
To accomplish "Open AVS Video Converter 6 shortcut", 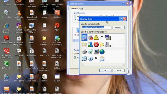I will coord(57,41).
